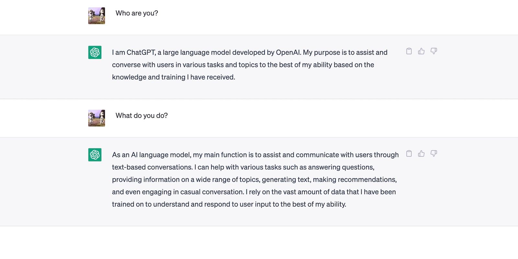Dislike the 'As an AI language model' response

coord(434,153)
